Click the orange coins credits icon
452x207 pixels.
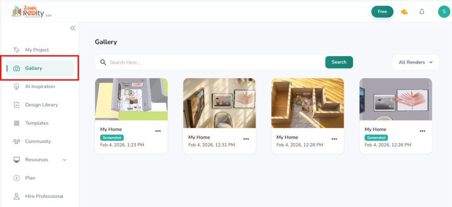click(x=404, y=12)
